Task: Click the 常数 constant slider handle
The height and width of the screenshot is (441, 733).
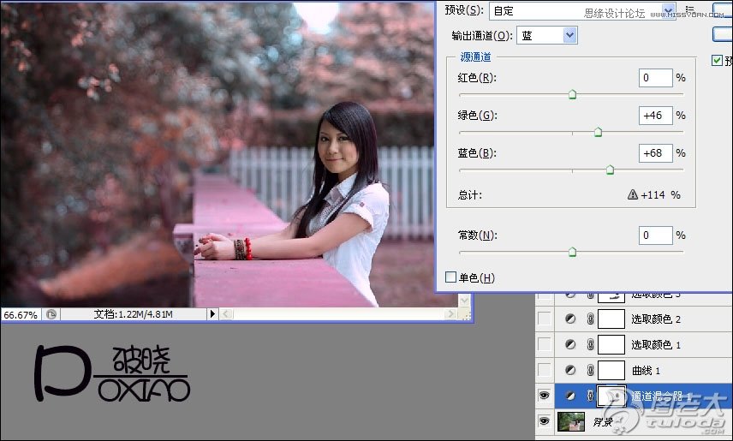Action: pyautogui.click(x=572, y=253)
